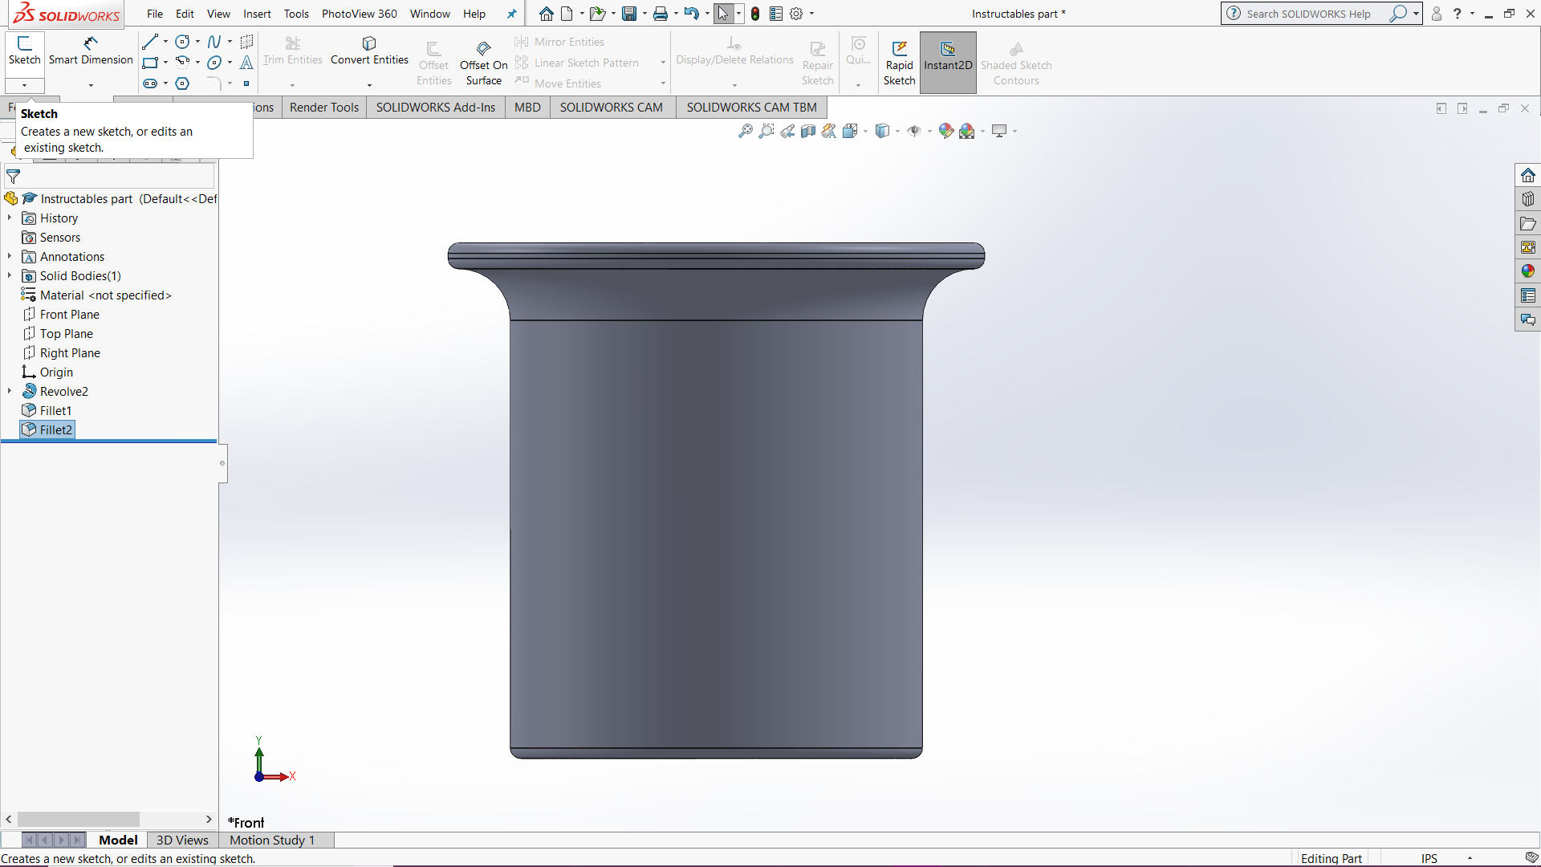Toggle the Select cursor tool
Screen dimensions: 1541x867
[x=723, y=14]
